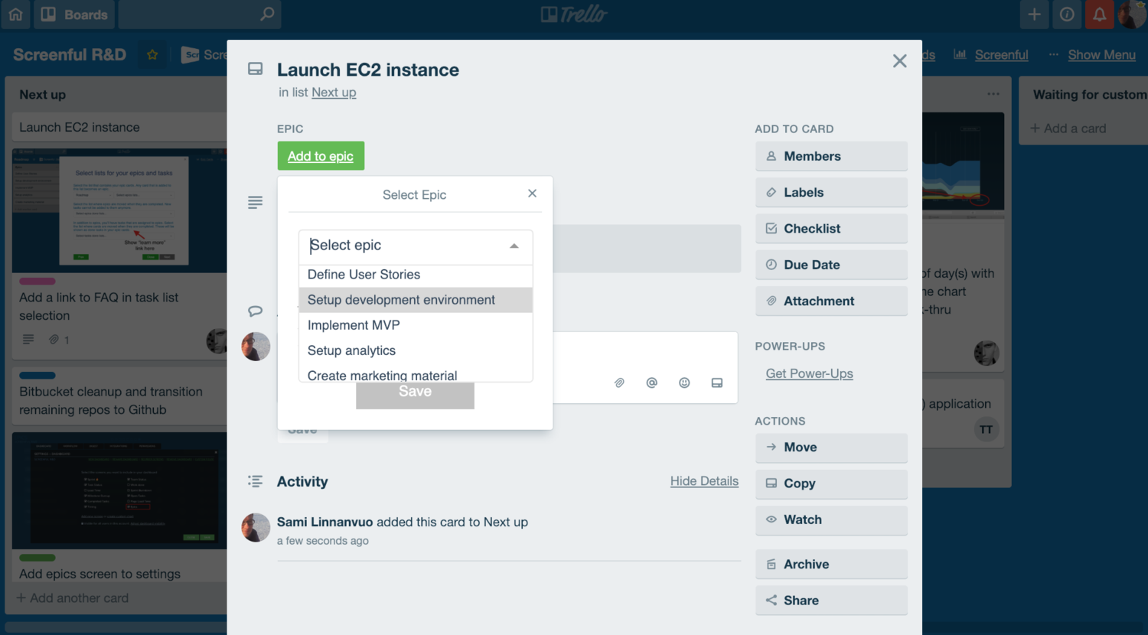This screenshot has height=635, width=1148.
Task: Click the search magnifier icon
Action: pyautogui.click(x=267, y=15)
